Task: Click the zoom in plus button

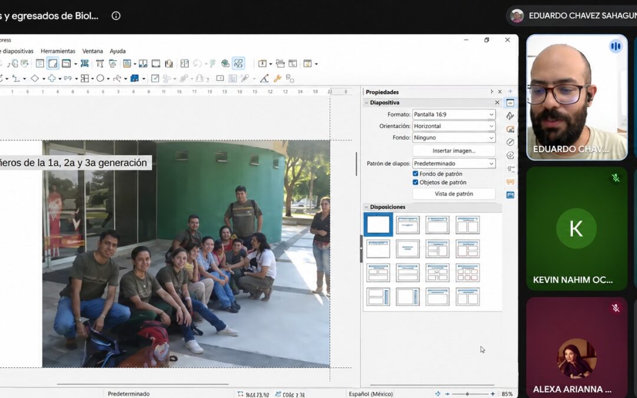Action: [492, 394]
